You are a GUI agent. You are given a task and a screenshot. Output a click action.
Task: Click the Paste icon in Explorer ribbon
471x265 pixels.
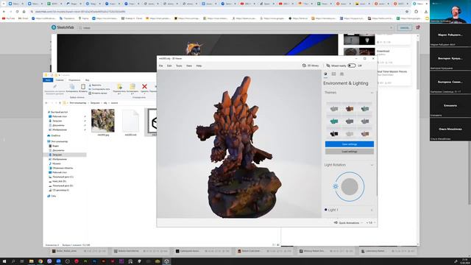83,87
